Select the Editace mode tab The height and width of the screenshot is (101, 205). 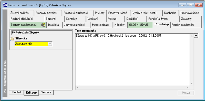[31, 93]
